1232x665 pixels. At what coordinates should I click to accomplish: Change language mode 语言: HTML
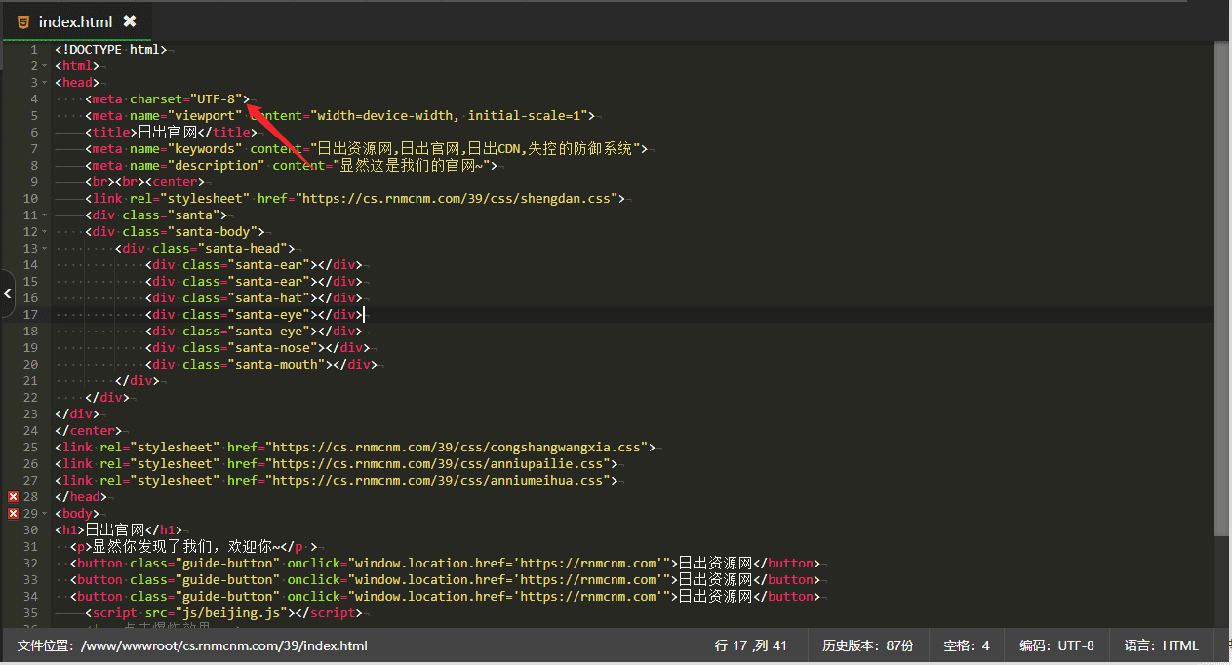(x=1161, y=645)
